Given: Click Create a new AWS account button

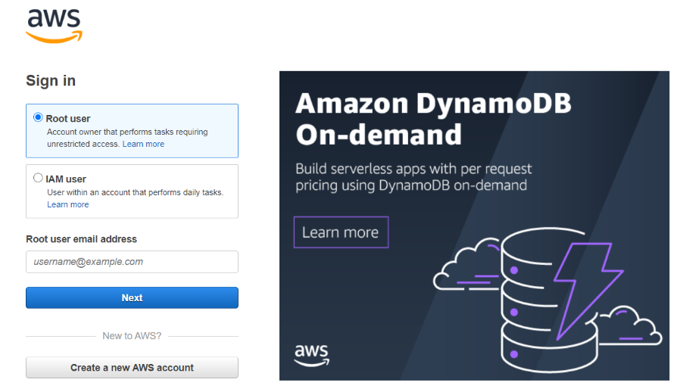Looking at the screenshot, I should 132,368.
